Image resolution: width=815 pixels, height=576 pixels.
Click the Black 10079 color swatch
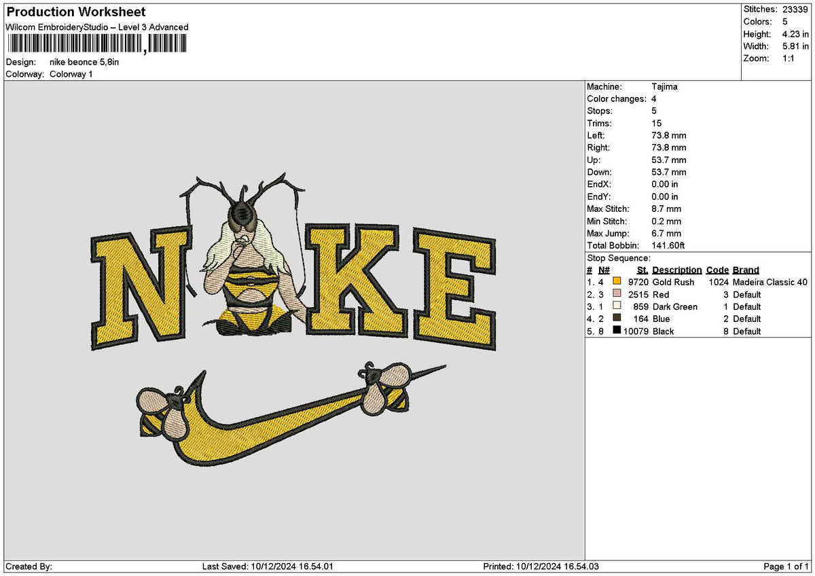[617, 331]
